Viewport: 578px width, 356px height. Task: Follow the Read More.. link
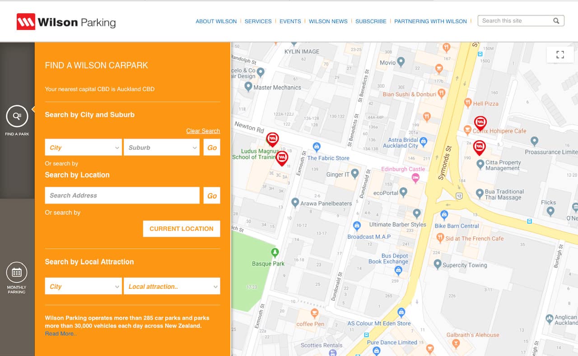pyautogui.click(x=61, y=334)
